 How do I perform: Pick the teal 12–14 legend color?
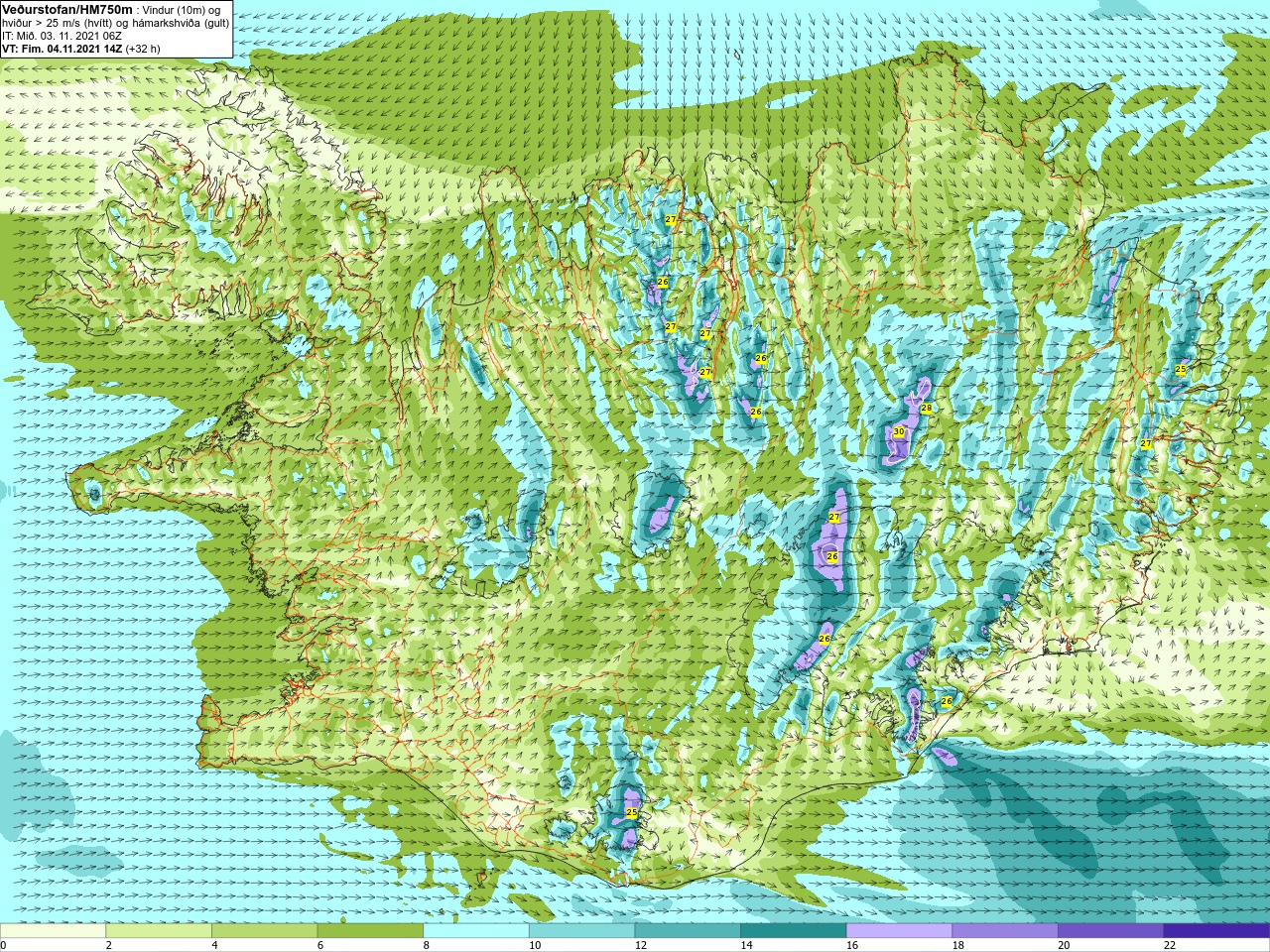click(x=688, y=931)
